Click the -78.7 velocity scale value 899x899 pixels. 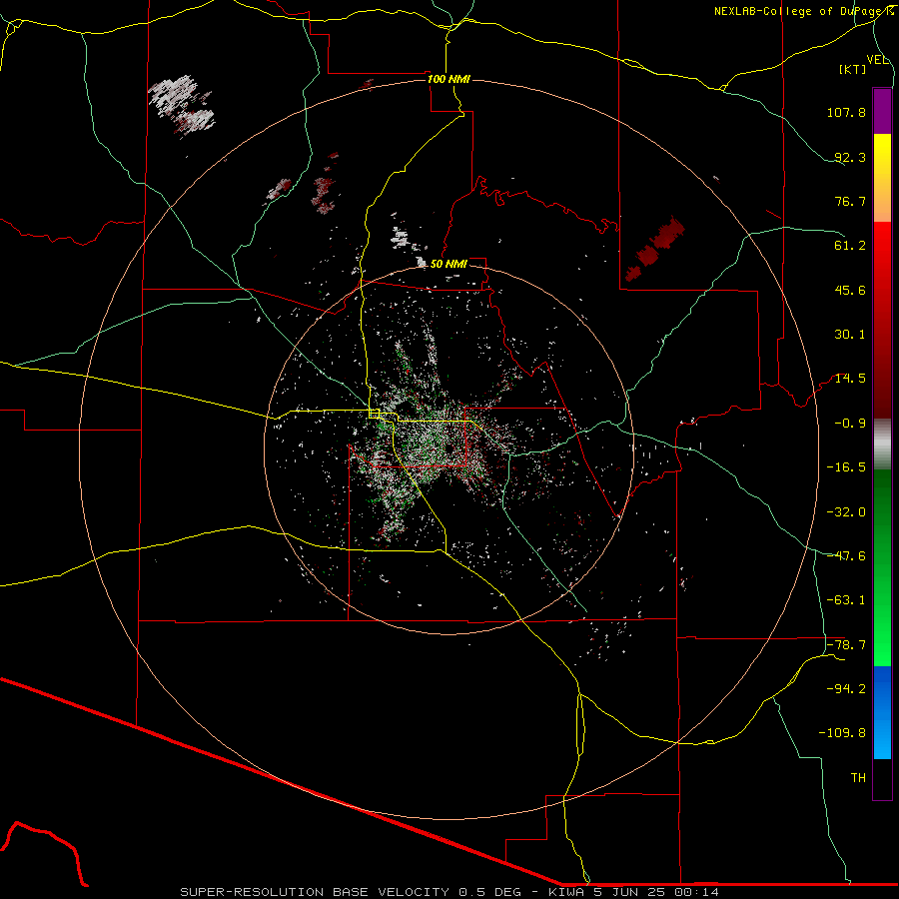pos(846,645)
